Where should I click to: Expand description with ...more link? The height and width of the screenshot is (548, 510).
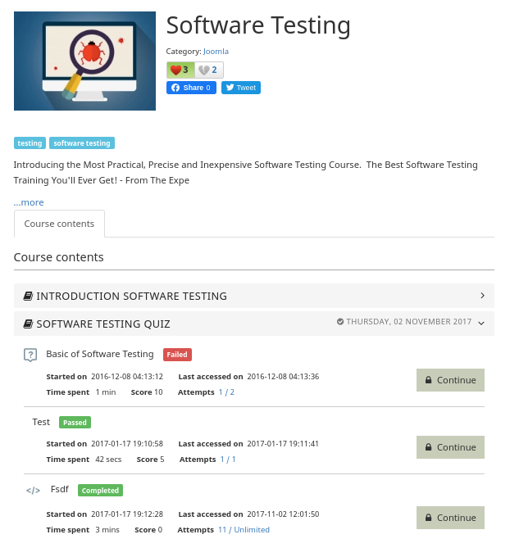point(29,202)
